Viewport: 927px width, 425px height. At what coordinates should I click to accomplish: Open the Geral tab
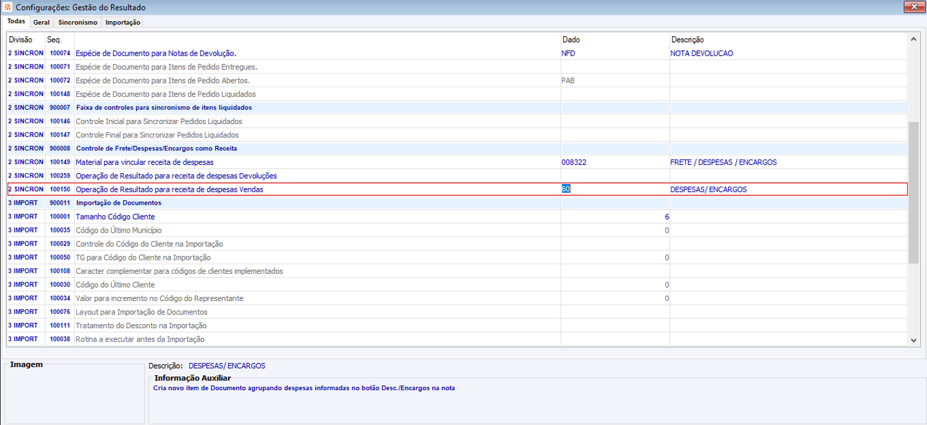tap(41, 22)
